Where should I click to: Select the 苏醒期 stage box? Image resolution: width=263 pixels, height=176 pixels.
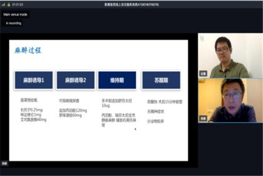(x=161, y=80)
